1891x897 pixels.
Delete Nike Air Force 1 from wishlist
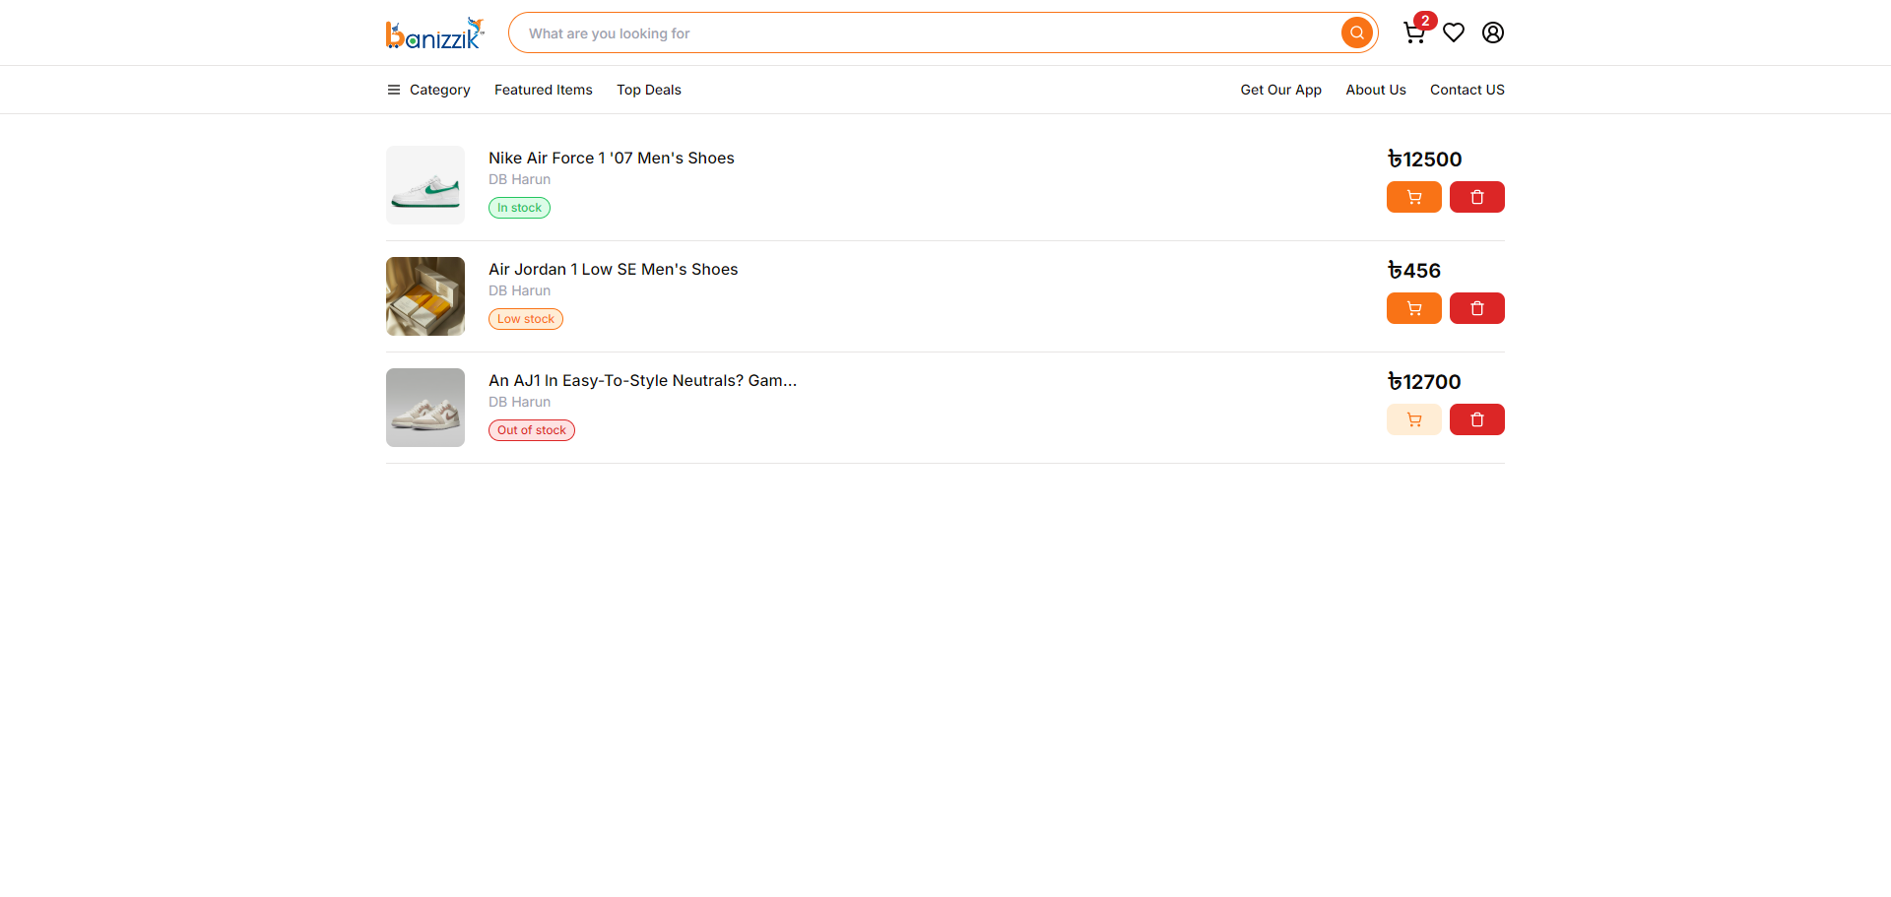[x=1477, y=197]
